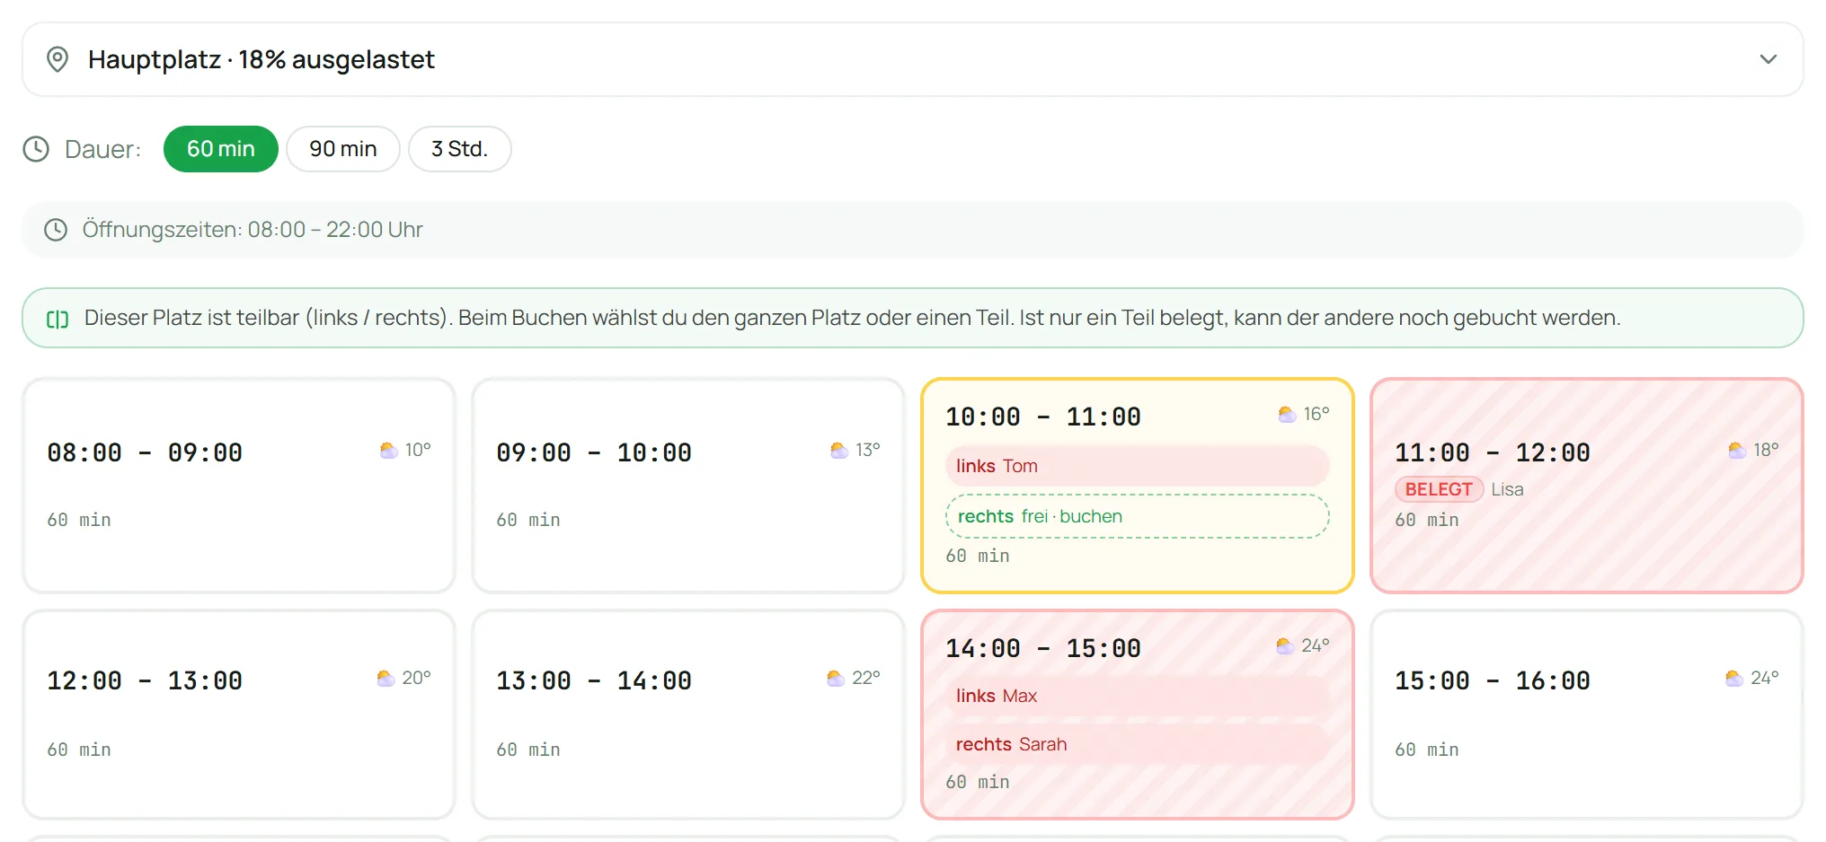The image size is (1826, 842).
Task: Click the links Max booking at 14:00
Action: tap(1137, 696)
